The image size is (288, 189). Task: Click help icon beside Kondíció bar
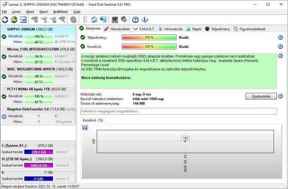point(280,47)
